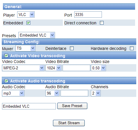Open the Audio Codec mp3 dropdown
Viewport: 138px width, 130px height.
point(13,93)
